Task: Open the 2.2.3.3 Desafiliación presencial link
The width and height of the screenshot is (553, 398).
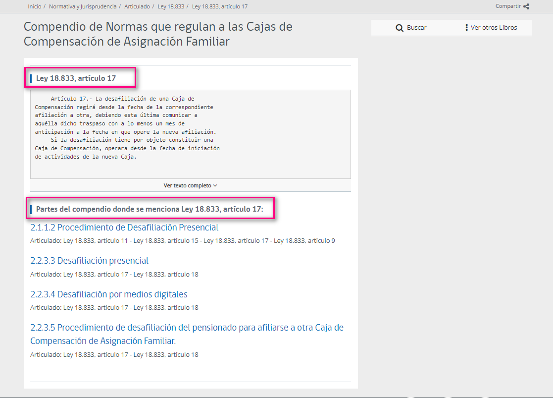Action: pyautogui.click(x=89, y=261)
